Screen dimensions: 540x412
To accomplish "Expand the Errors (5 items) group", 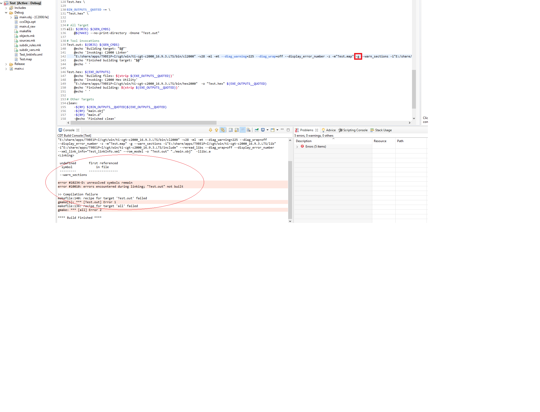I will (x=297, y=147).
